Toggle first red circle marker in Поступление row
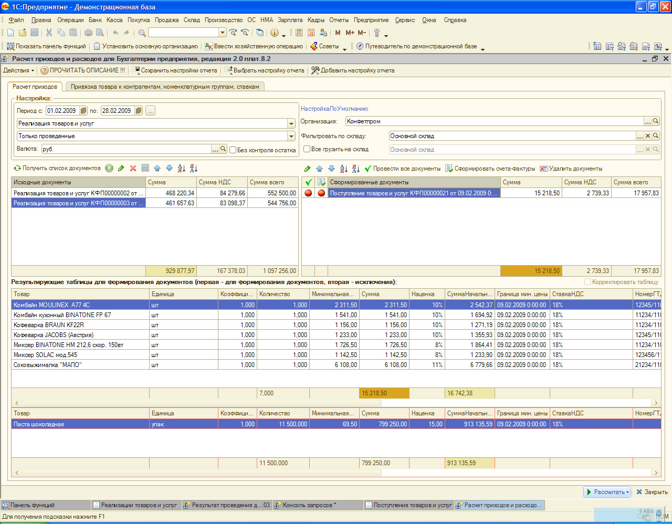672x524 pixels. pos(308,193)
